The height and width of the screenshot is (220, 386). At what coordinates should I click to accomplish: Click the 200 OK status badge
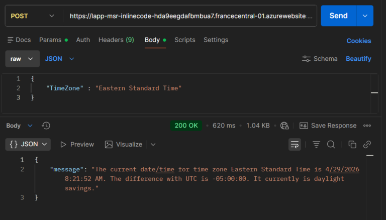[186, 126]
